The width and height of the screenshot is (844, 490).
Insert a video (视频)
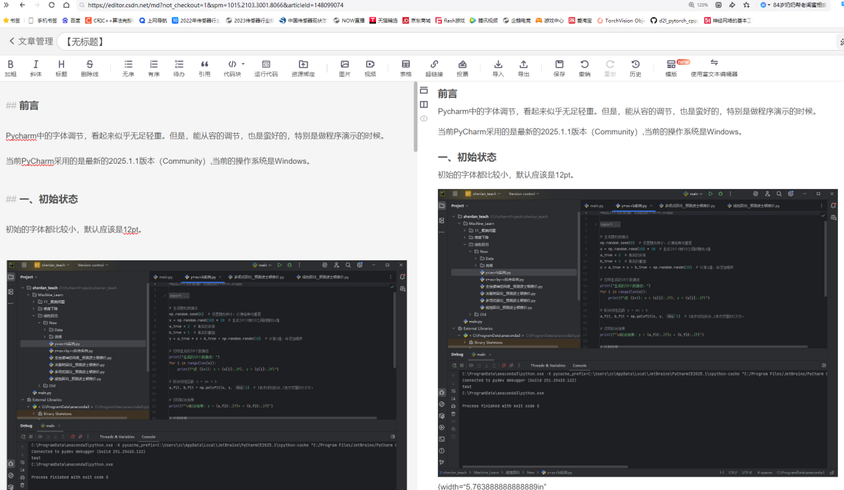(x=370, y=68)
